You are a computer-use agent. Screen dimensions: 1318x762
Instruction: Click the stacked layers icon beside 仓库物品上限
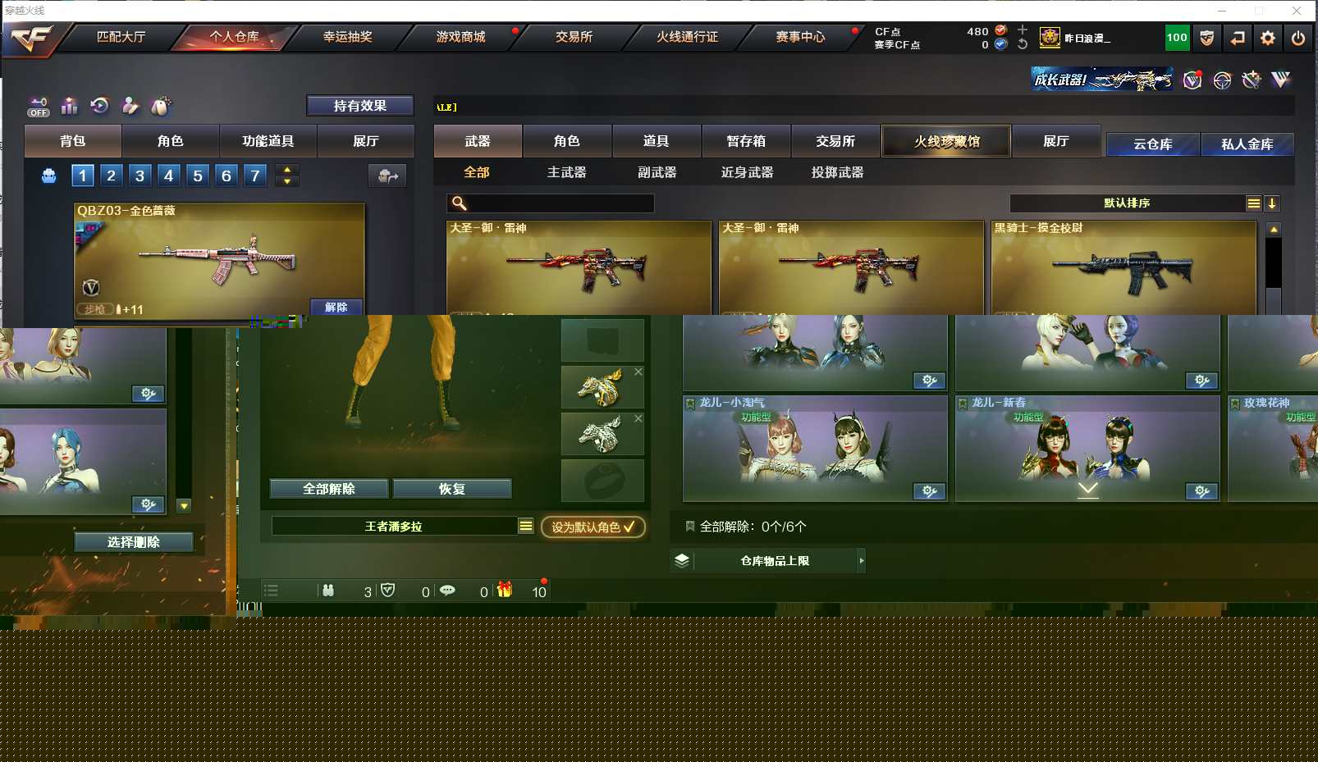(682, 561)
